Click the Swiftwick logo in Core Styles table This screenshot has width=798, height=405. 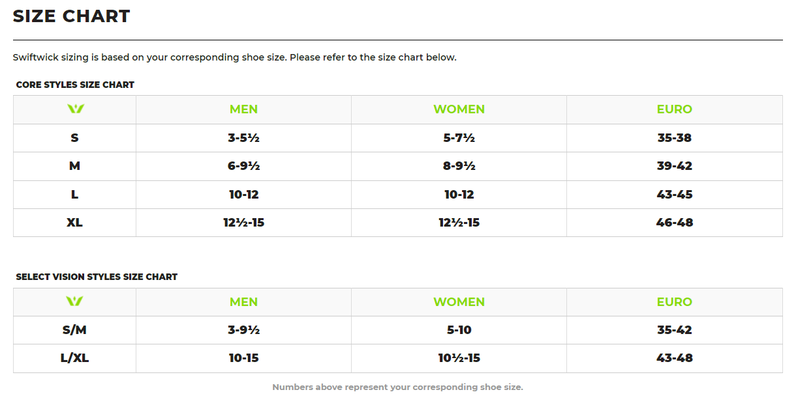75,109
